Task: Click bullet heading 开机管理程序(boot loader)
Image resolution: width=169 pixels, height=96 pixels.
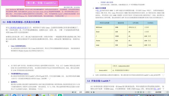Action: pos(20,74)
